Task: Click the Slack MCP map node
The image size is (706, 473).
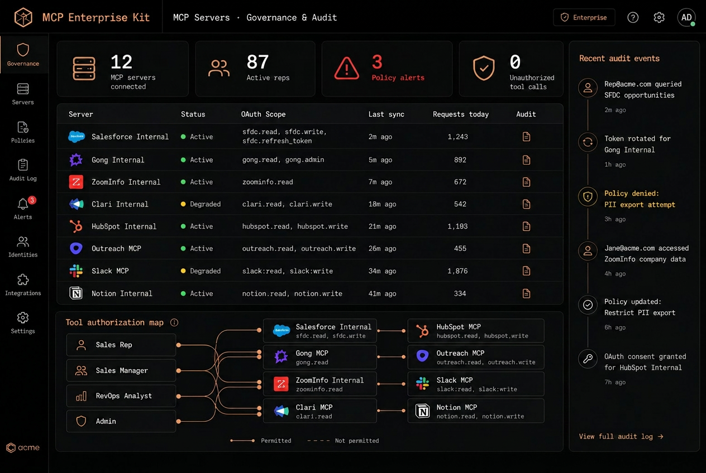Action: pyautogui.click(x=476, y=384)
